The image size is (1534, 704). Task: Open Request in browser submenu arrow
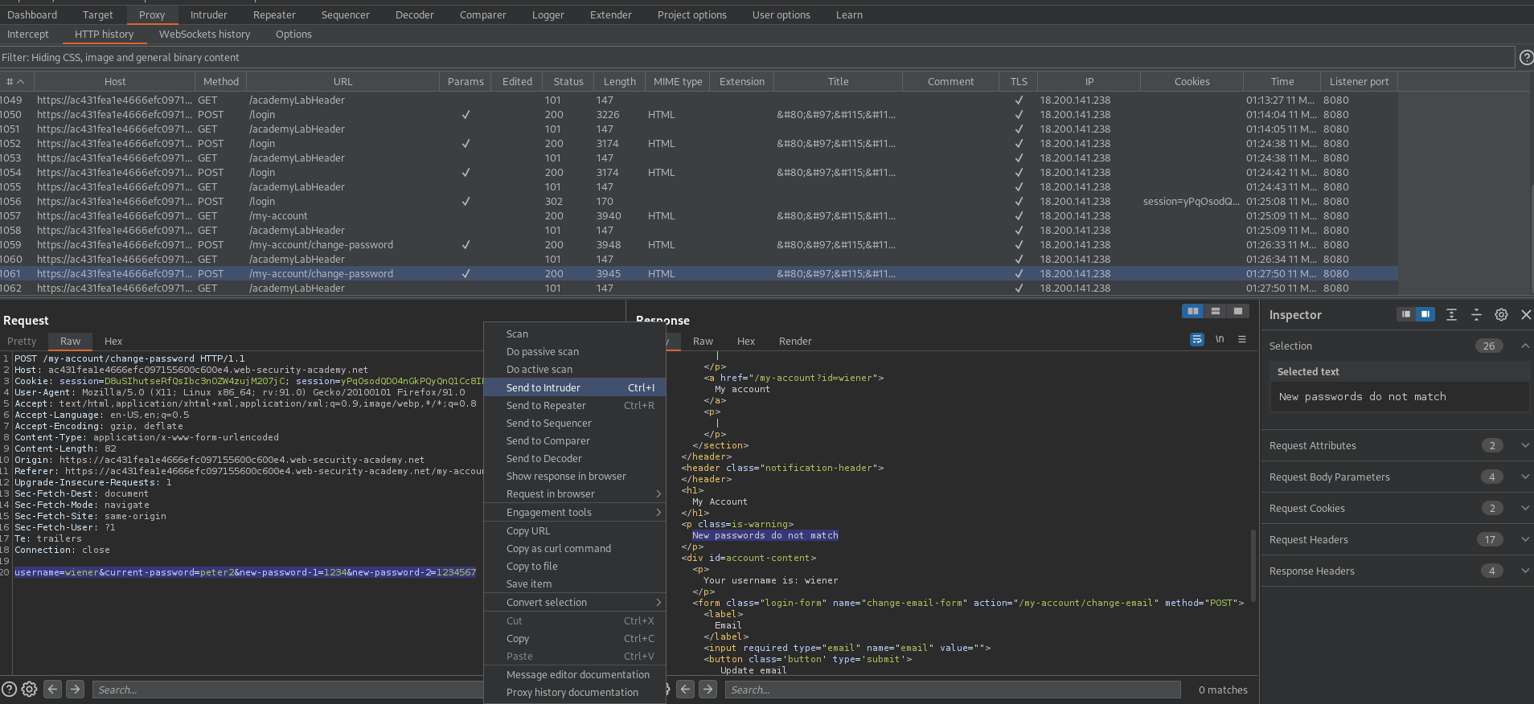click(658, 493)
